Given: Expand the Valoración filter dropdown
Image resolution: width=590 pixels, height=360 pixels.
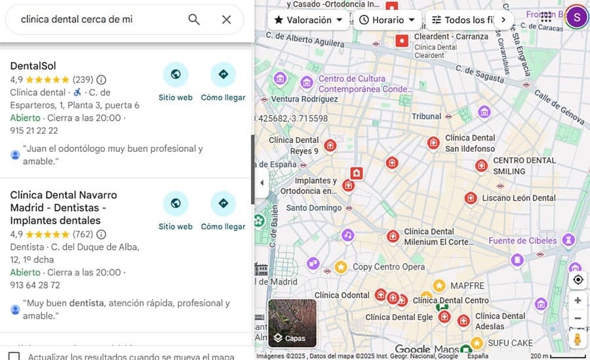Looking at the screenshot, I should tap(309, 20).
